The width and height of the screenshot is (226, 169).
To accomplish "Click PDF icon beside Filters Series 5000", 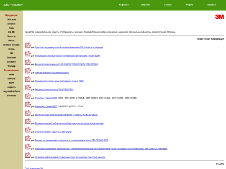I will [x=28, y=104].
